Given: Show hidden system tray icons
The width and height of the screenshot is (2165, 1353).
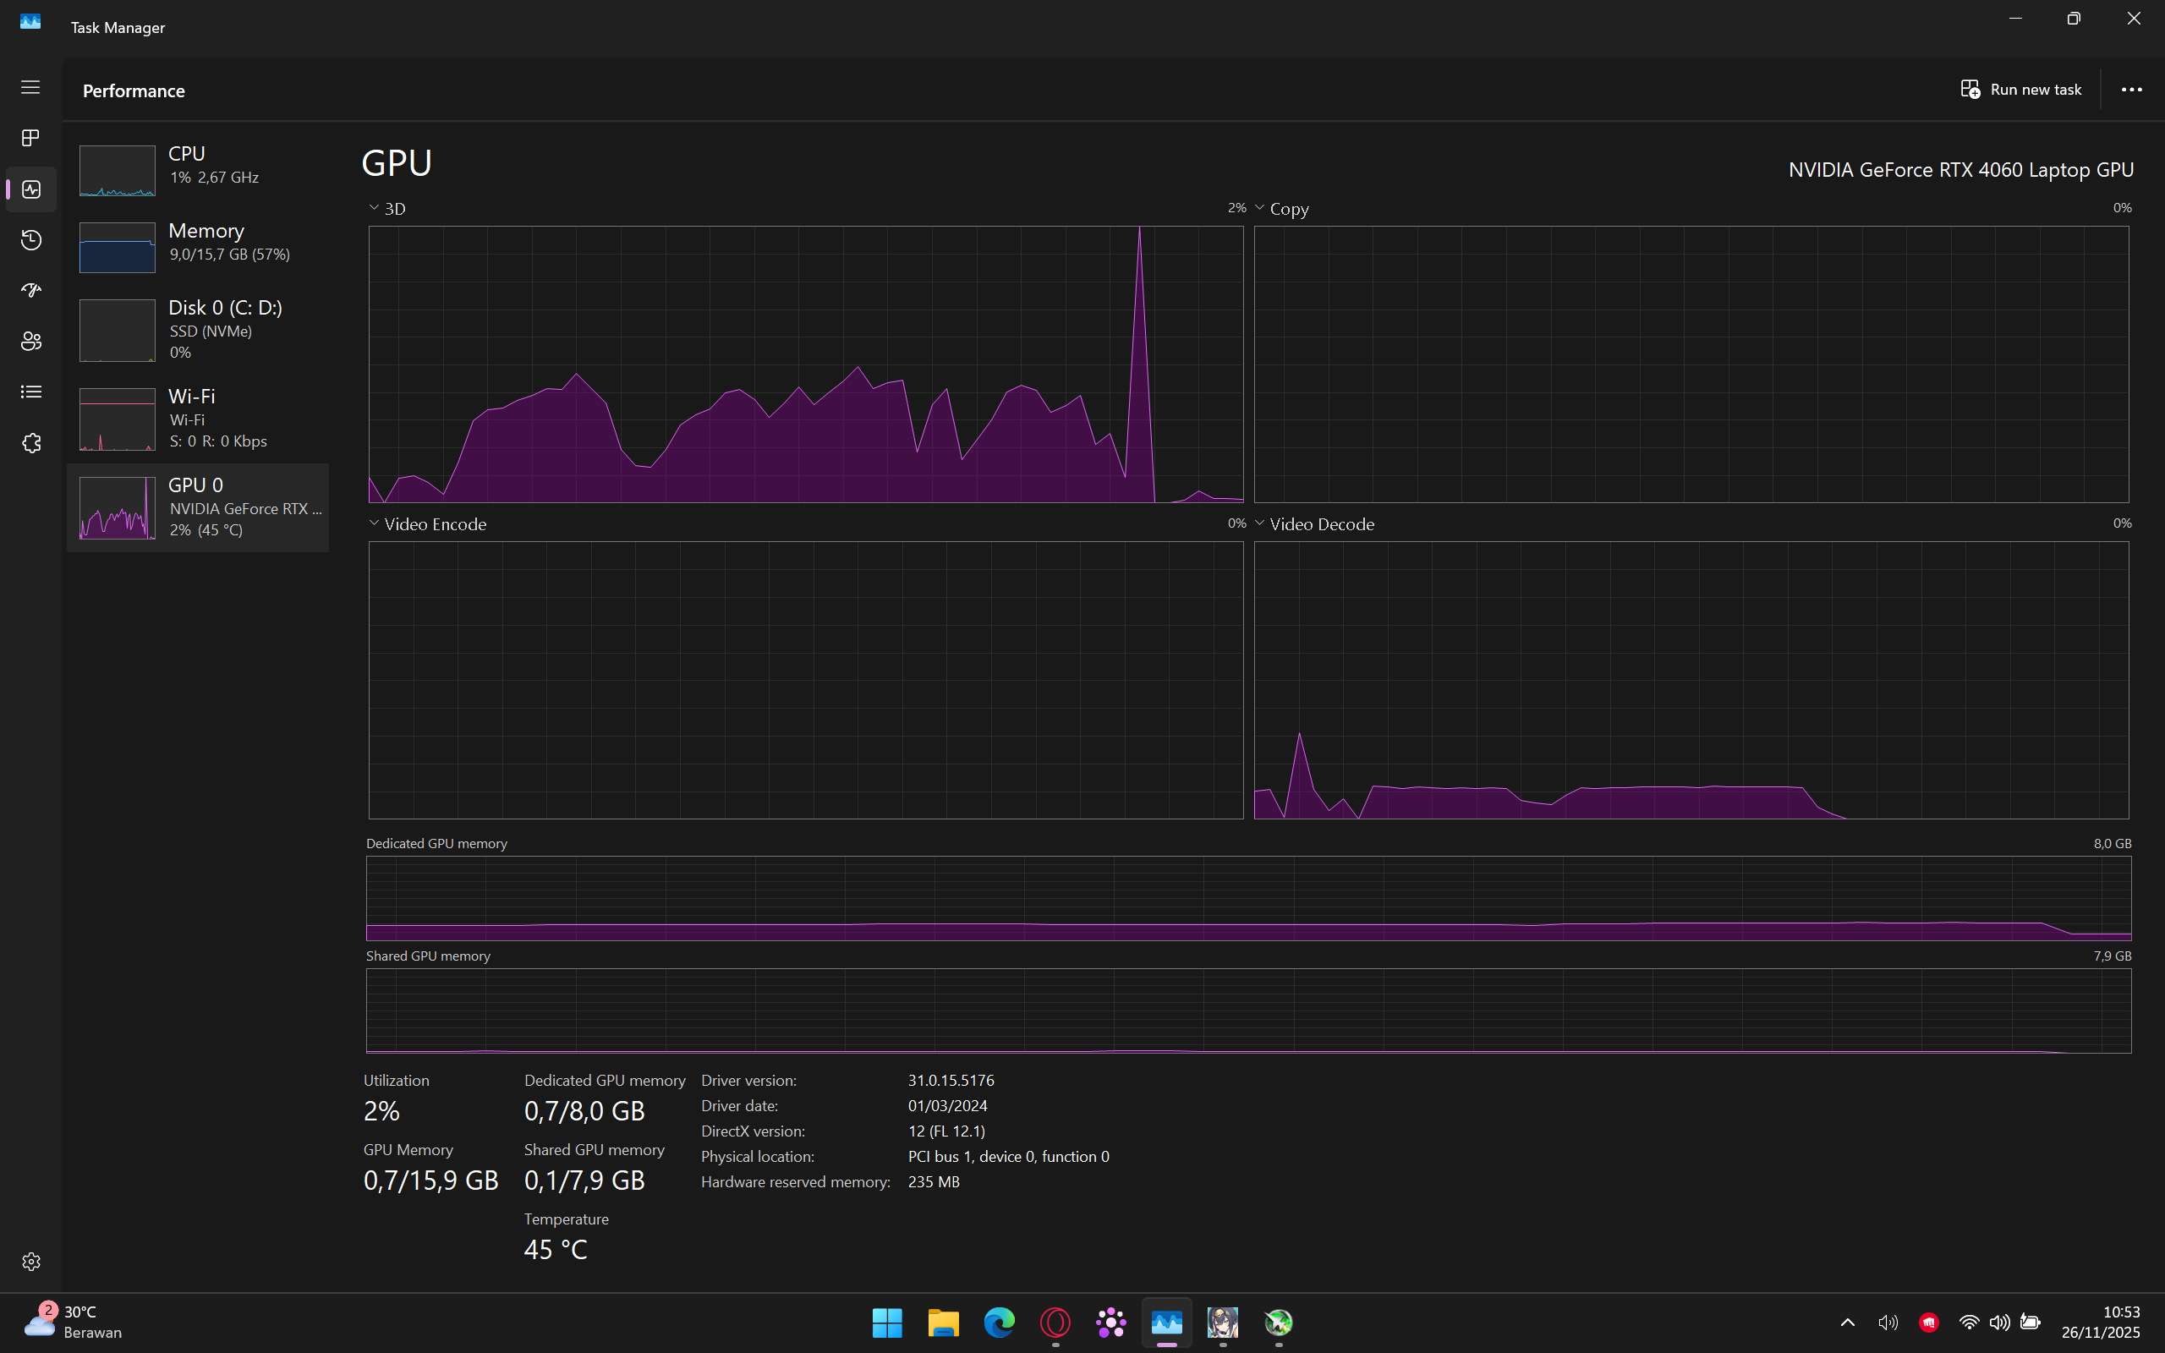Looking at the screenshot, I should 1847,1322.
